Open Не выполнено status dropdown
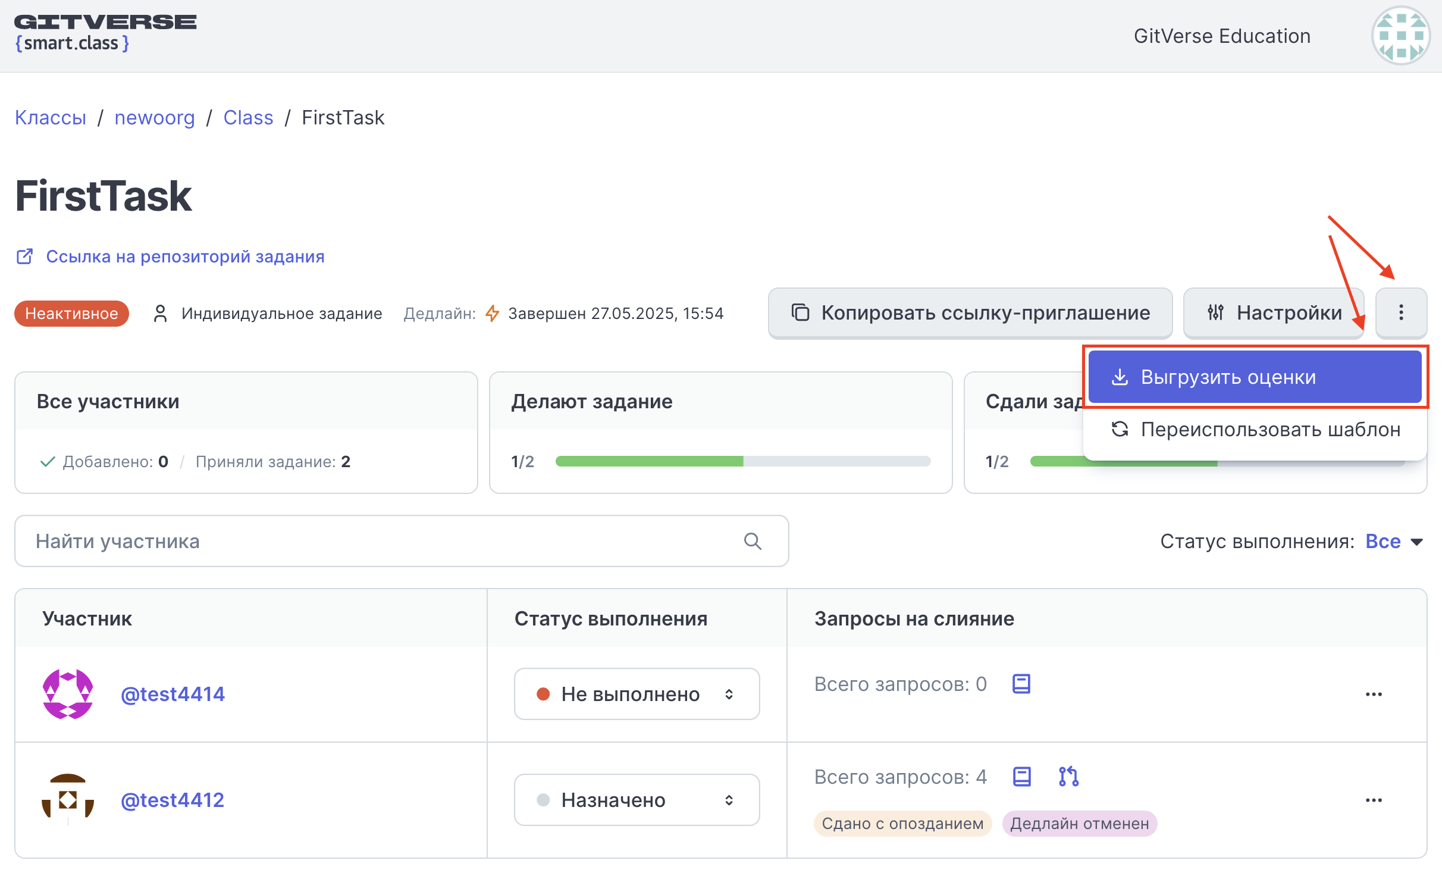 (637, 694)
